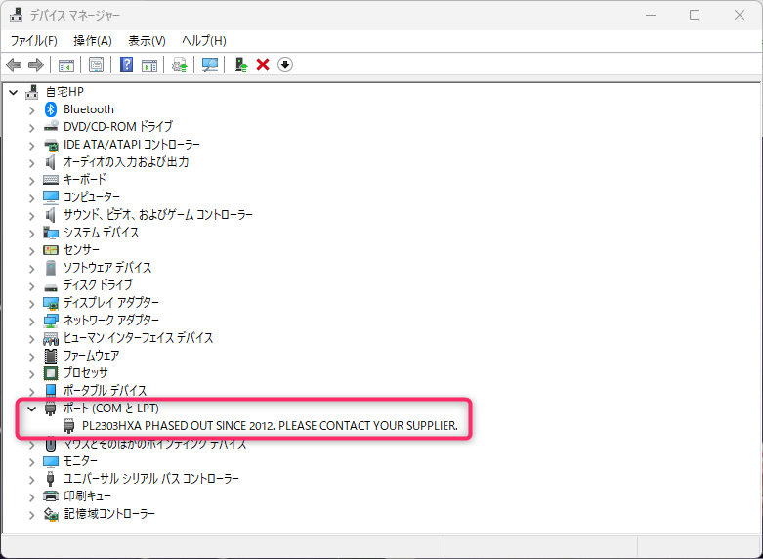
Task: Click the Bluetooth logo icon
Action: click(51, 109)
